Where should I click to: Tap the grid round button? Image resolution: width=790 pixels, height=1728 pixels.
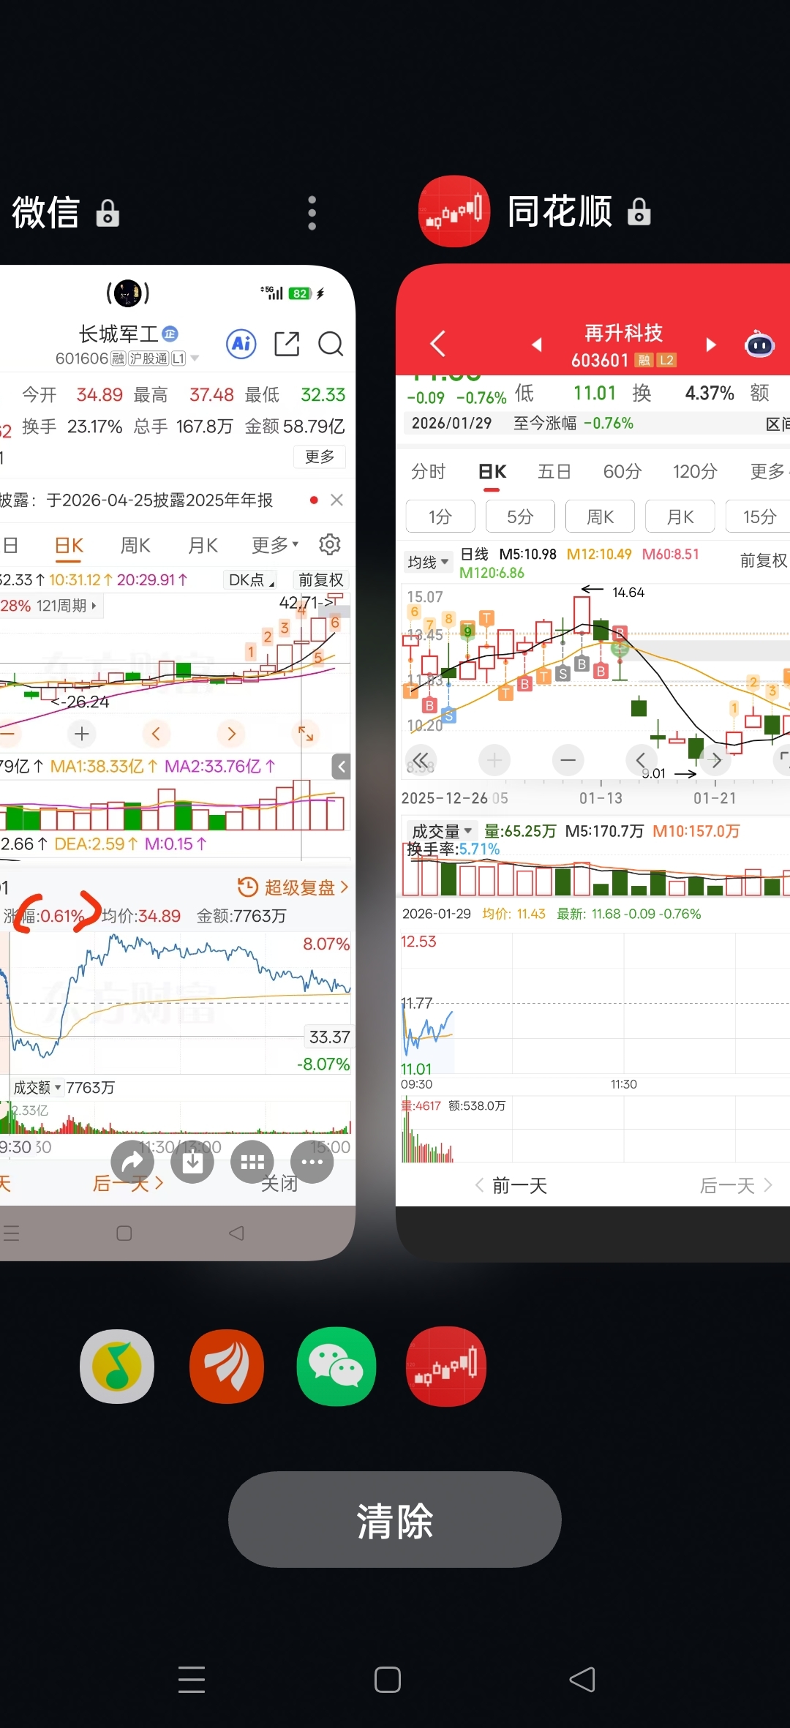(252, 1162)
